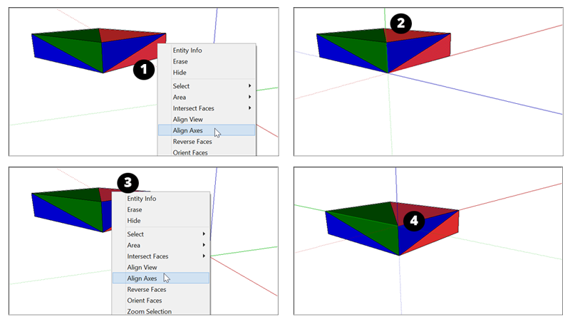Click Orient Faces in step 3 menu
The height and width of the screenshot is (324, 570).
[145, 301]
